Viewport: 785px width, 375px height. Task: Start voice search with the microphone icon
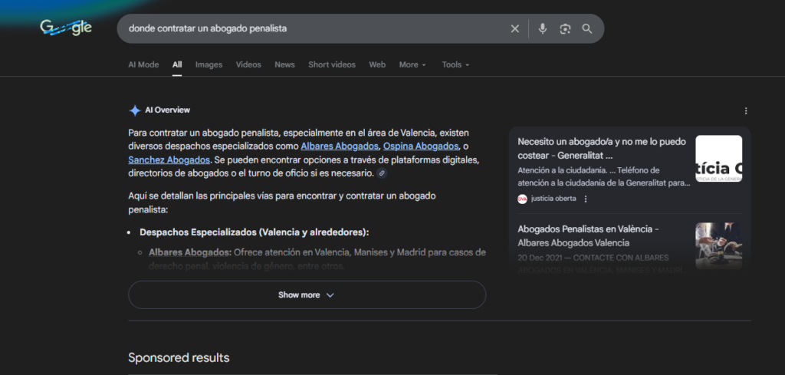[x=543, y=28]
